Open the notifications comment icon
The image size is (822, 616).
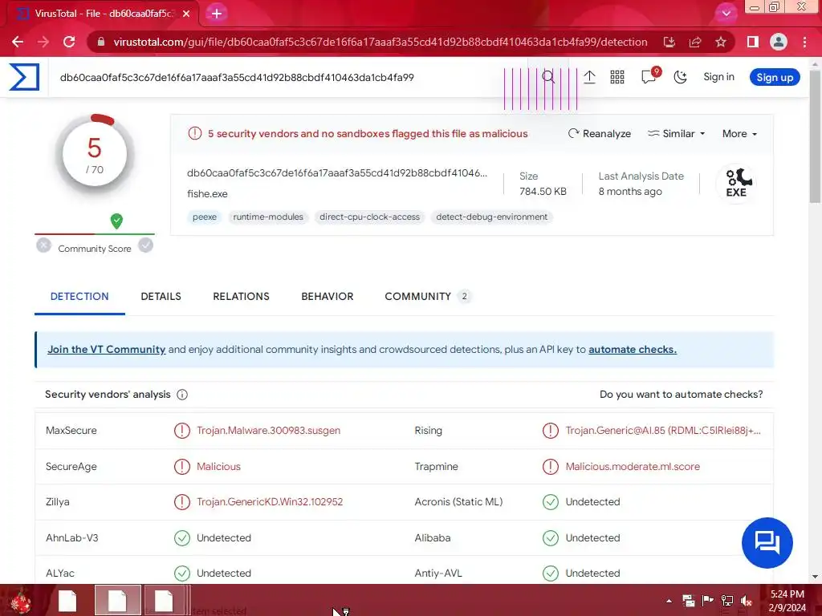coord(649,77)
